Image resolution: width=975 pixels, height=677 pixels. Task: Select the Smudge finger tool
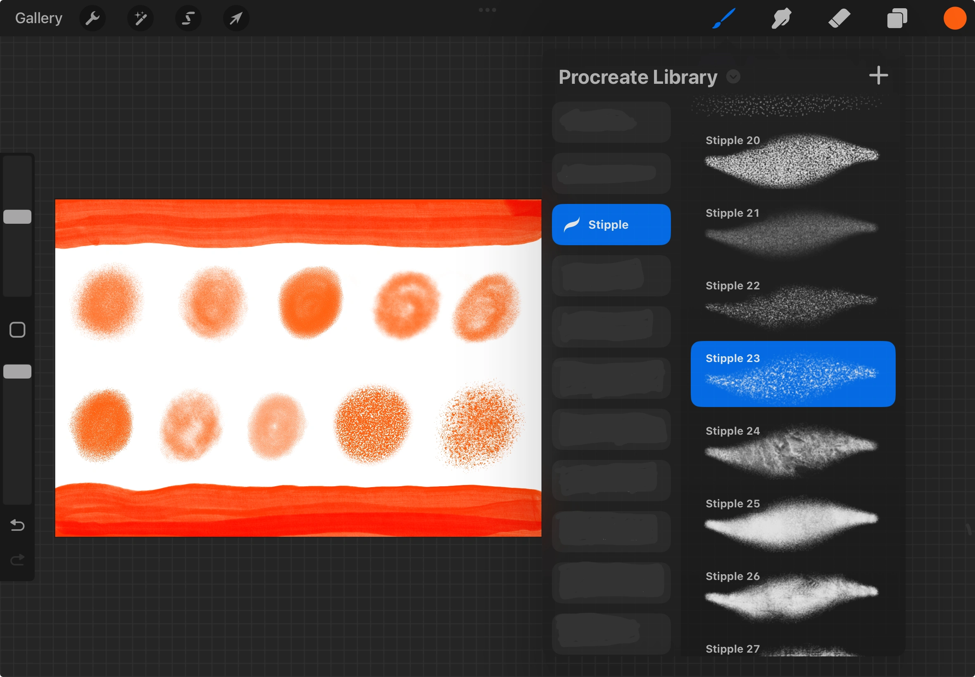781,18
